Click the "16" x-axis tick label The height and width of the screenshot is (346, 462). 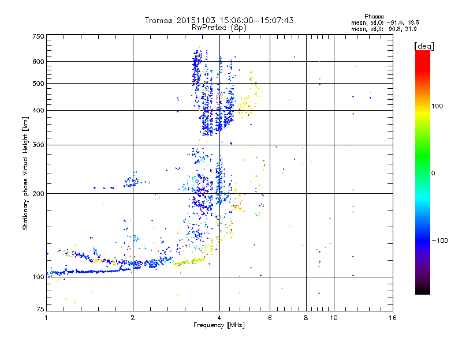point(393,318)
